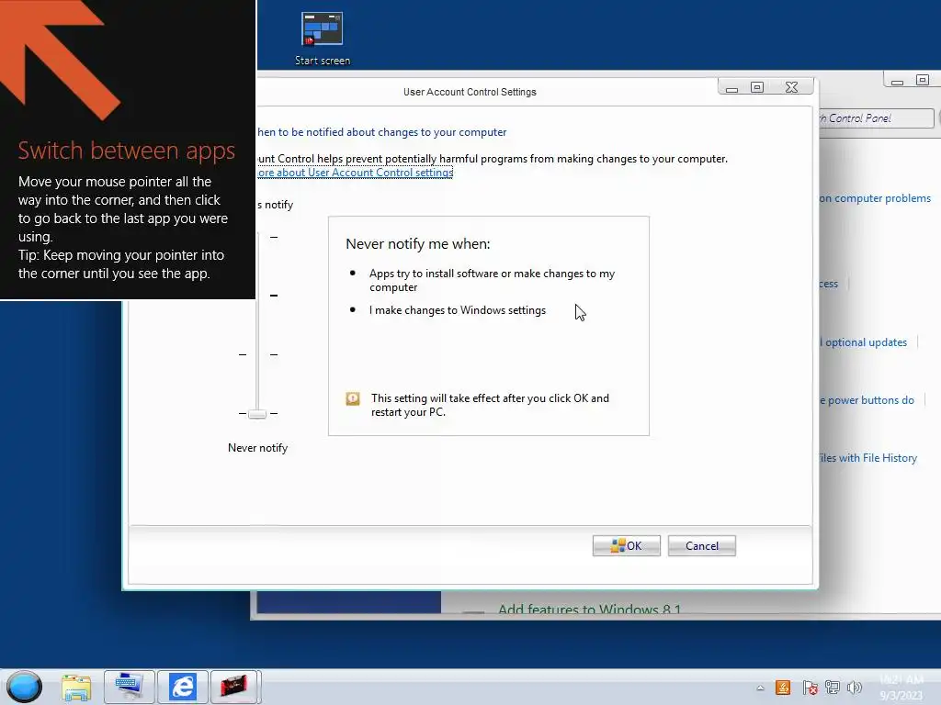The width and height of the screenshot is (941, 705).
Task: Click the 'Never notify' label under slider
Action: click(257, 448)
